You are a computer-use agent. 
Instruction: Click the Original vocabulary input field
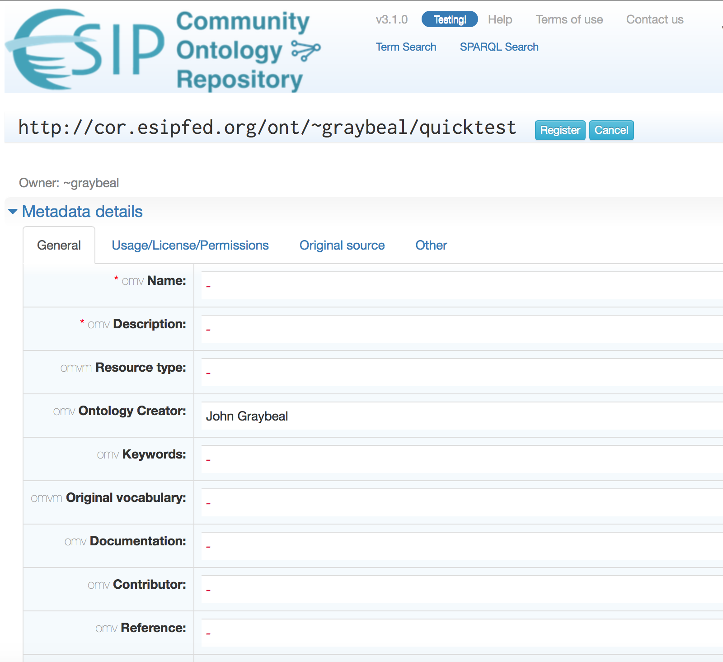coord(462,503)
